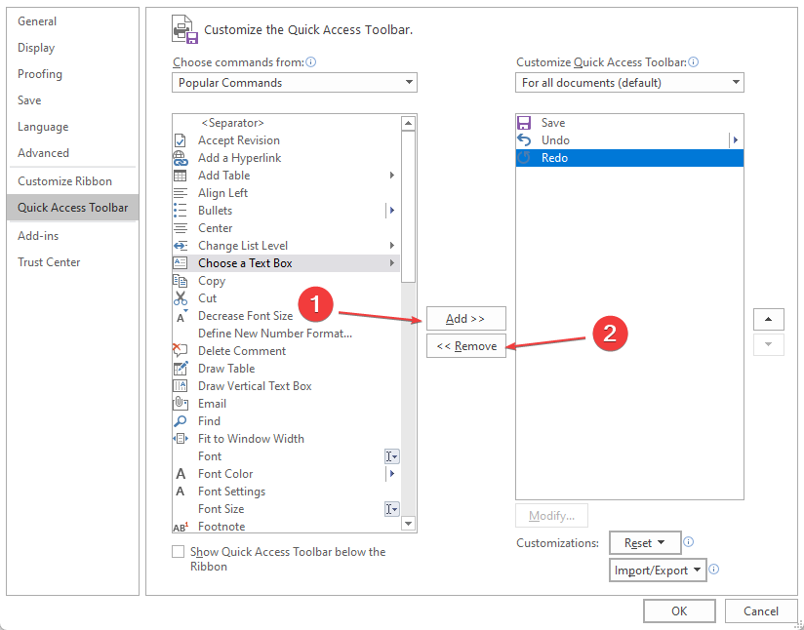Click the Copy command icon

click(x=180, y=281)
